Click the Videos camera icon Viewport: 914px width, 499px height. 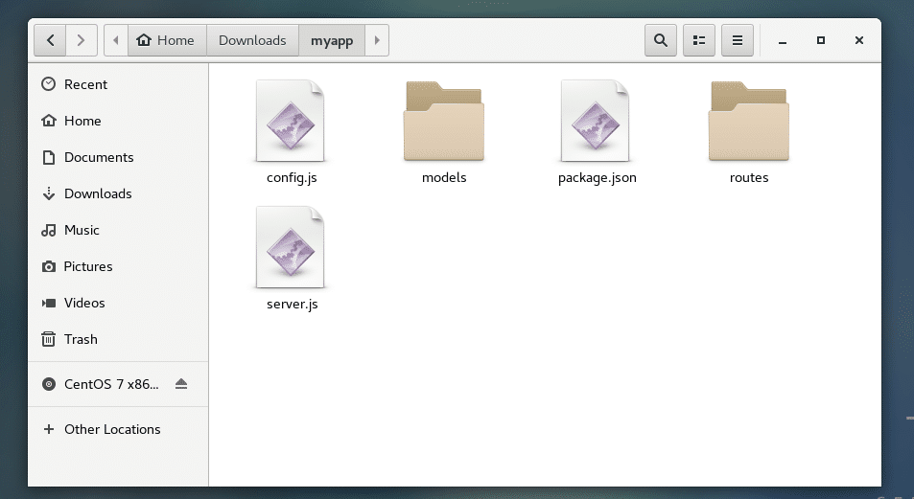48,303
